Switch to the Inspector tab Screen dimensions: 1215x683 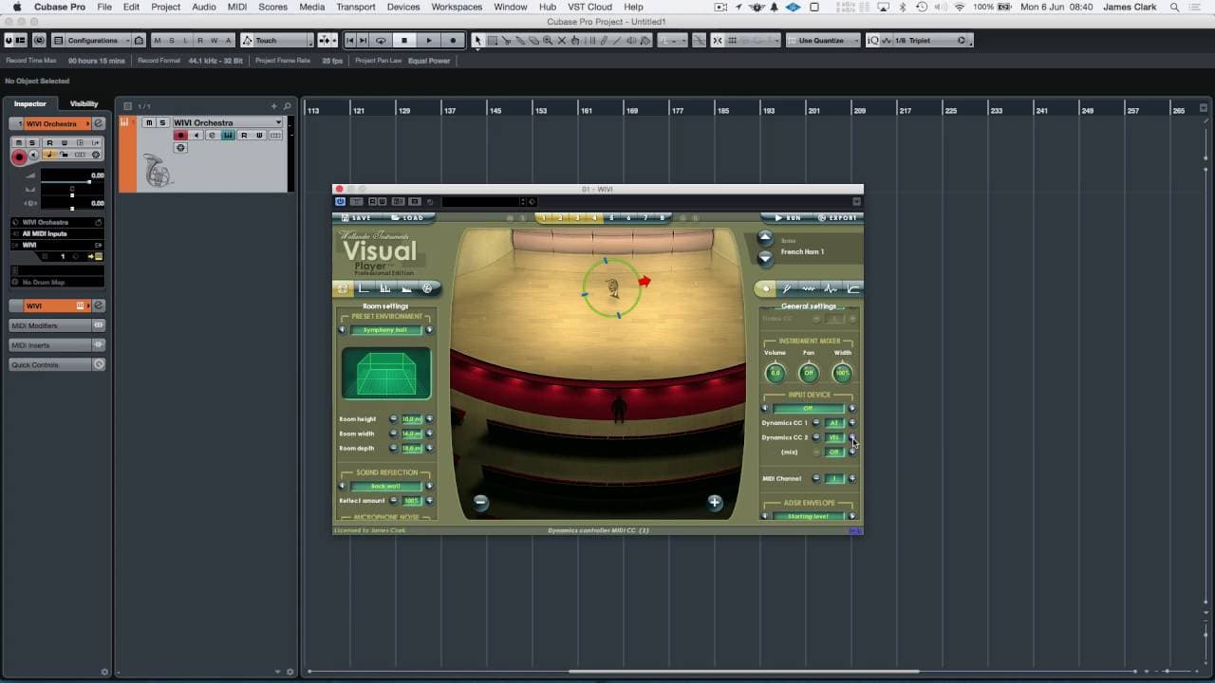pos(30,103)
